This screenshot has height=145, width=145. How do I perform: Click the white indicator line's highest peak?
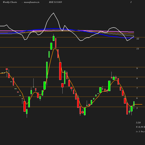pos(53,13)
